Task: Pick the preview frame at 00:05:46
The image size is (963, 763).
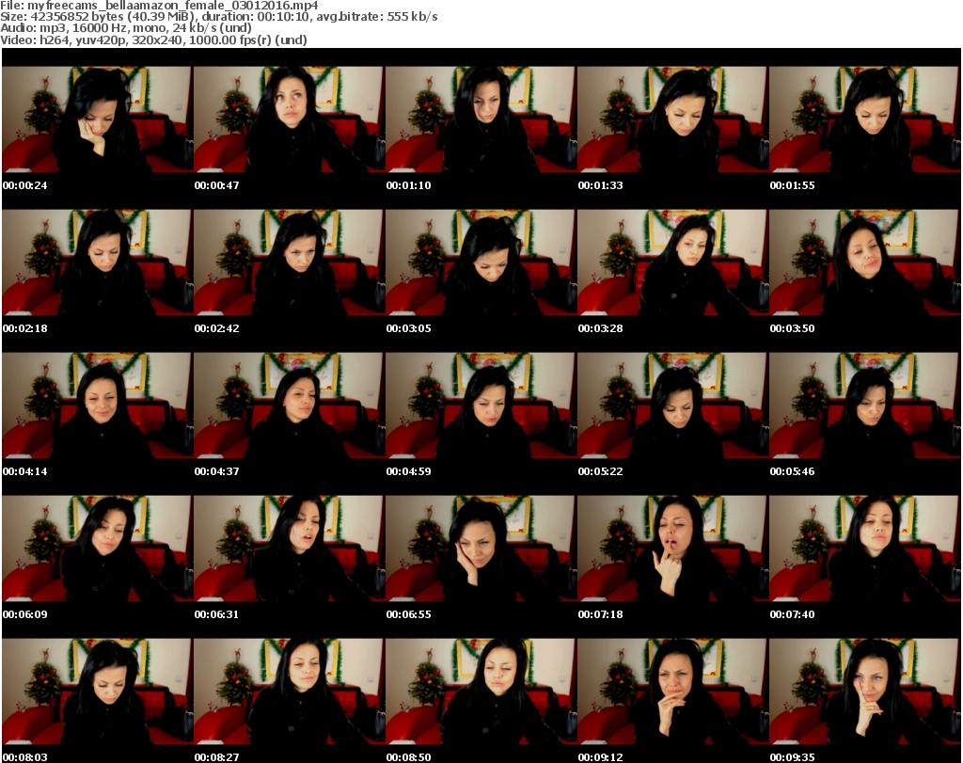Action: coord(864,406)
